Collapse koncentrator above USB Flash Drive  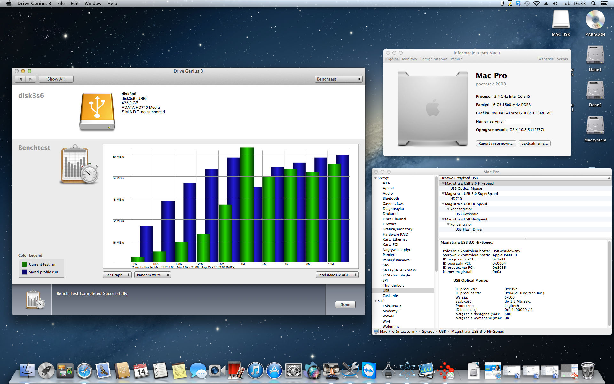tap(448, 224)
